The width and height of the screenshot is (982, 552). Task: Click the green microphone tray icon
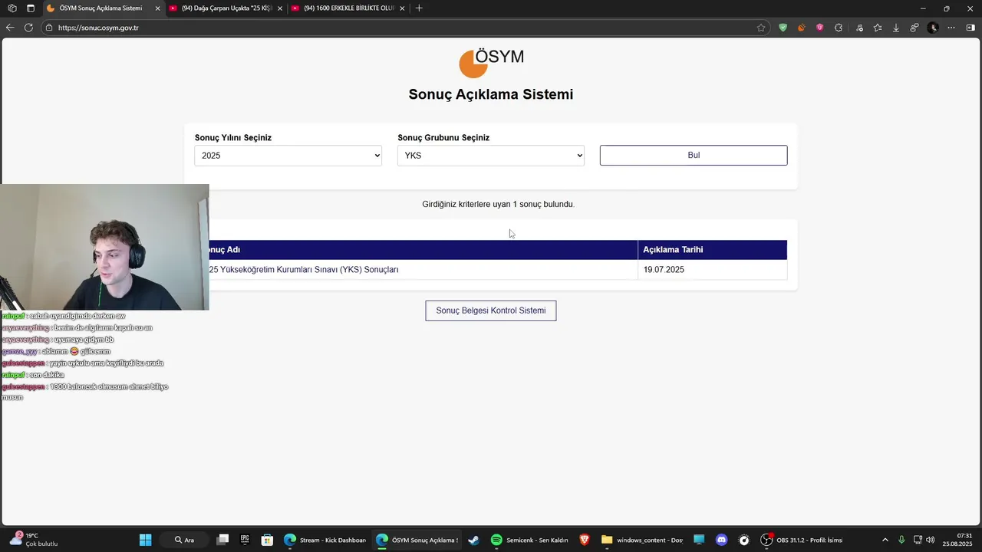click(x=901, y=540)
